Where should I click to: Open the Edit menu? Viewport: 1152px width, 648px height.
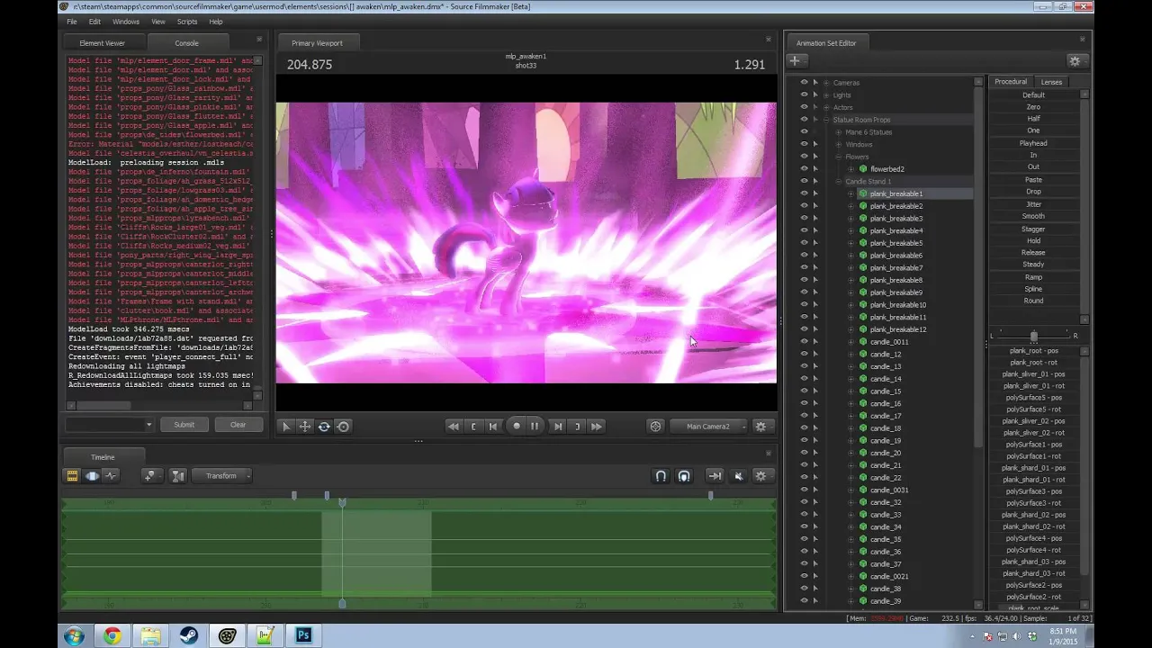(94, 22)
